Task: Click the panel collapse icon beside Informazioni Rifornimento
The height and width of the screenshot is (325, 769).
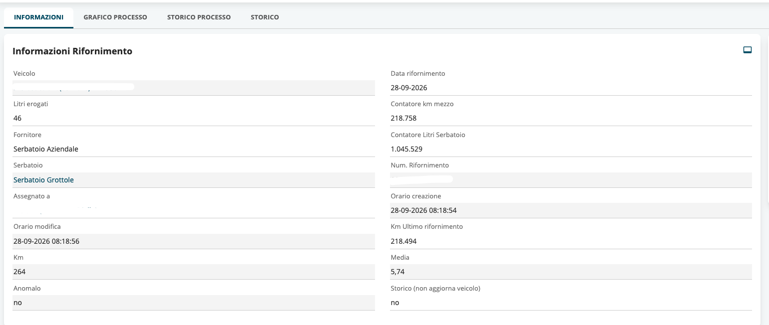Action: click(x=748, y=50)
